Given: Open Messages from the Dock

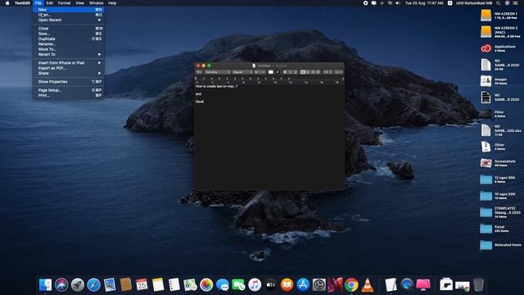Looking at the screenshot, I should point(222,284).
